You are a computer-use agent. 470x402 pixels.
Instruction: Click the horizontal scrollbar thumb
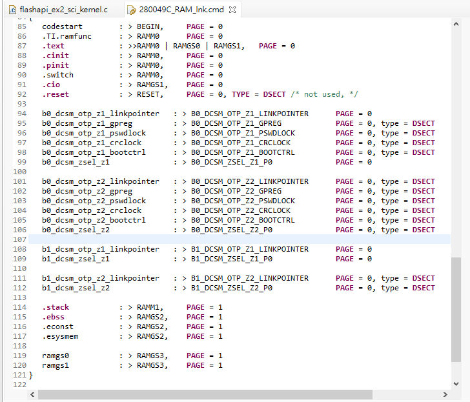[x=205, y=394]
